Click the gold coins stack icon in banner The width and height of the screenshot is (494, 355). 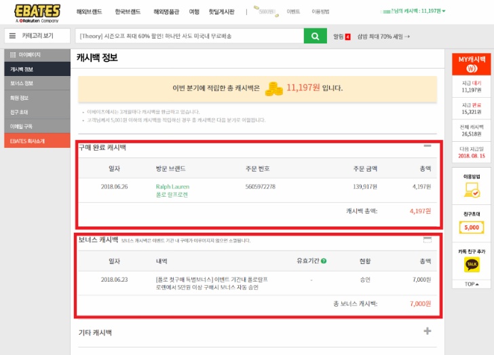(x=273, y=89)
